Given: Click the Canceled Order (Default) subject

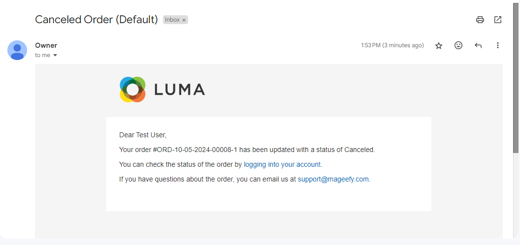Looking at the screenshot, I should 96,20.
